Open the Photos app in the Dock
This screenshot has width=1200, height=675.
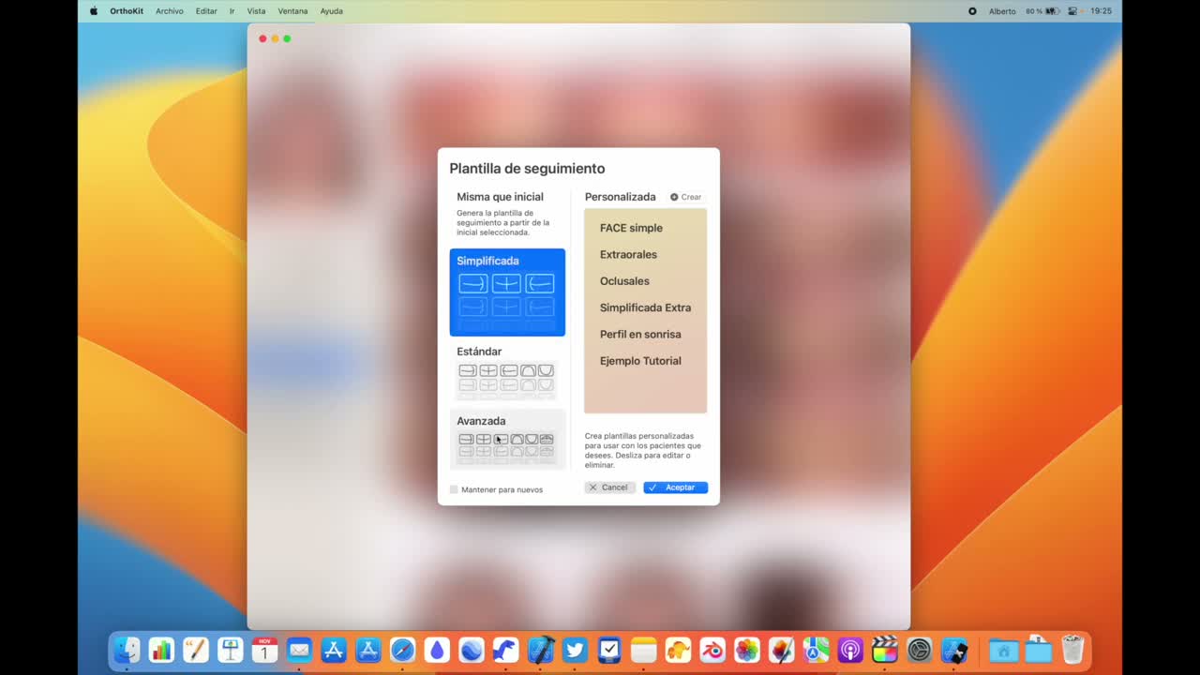747,650
